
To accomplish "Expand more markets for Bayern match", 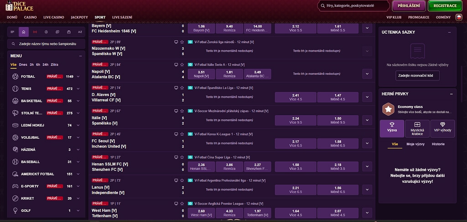I will (x=367, y=28).
